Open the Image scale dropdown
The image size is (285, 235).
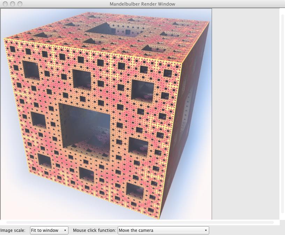49,230
